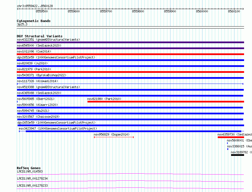Screen dimensions: 252x192
Task: Select the nsv6545000 Sedlazeck2020 variant label
Action: (x=39, y=45)
